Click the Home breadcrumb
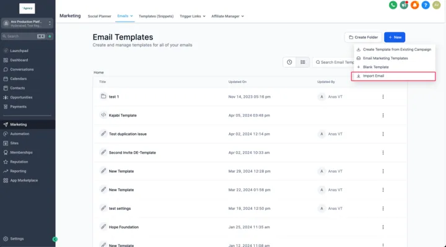This screenshot has width=446, height=247. 98,72
